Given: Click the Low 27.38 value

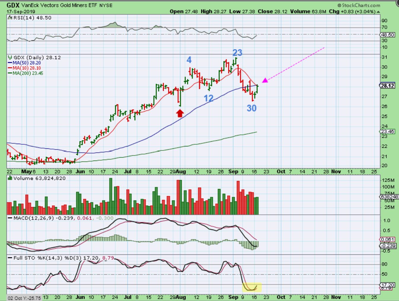Looking at the screenshot, I should click(x=242, y=12).
